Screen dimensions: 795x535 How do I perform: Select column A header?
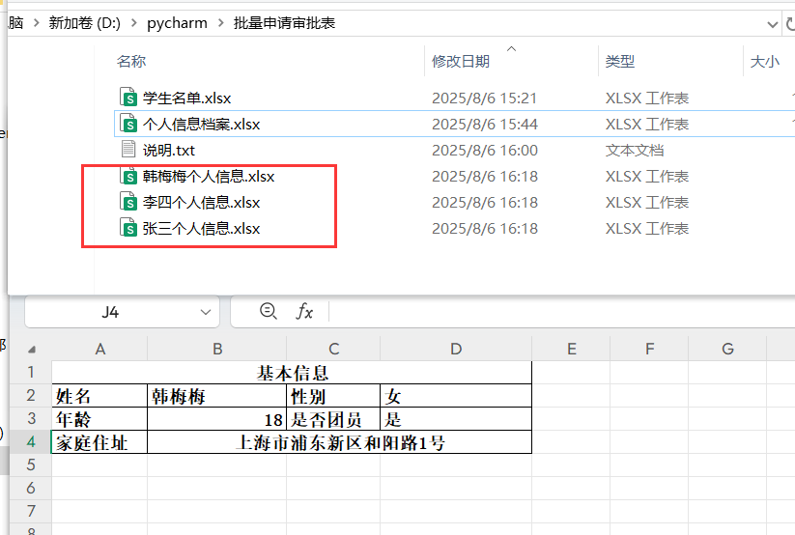click(99, 349)
